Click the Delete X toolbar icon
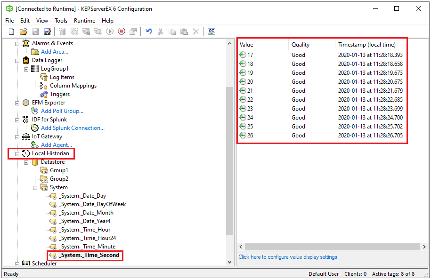 coord(195,32)
